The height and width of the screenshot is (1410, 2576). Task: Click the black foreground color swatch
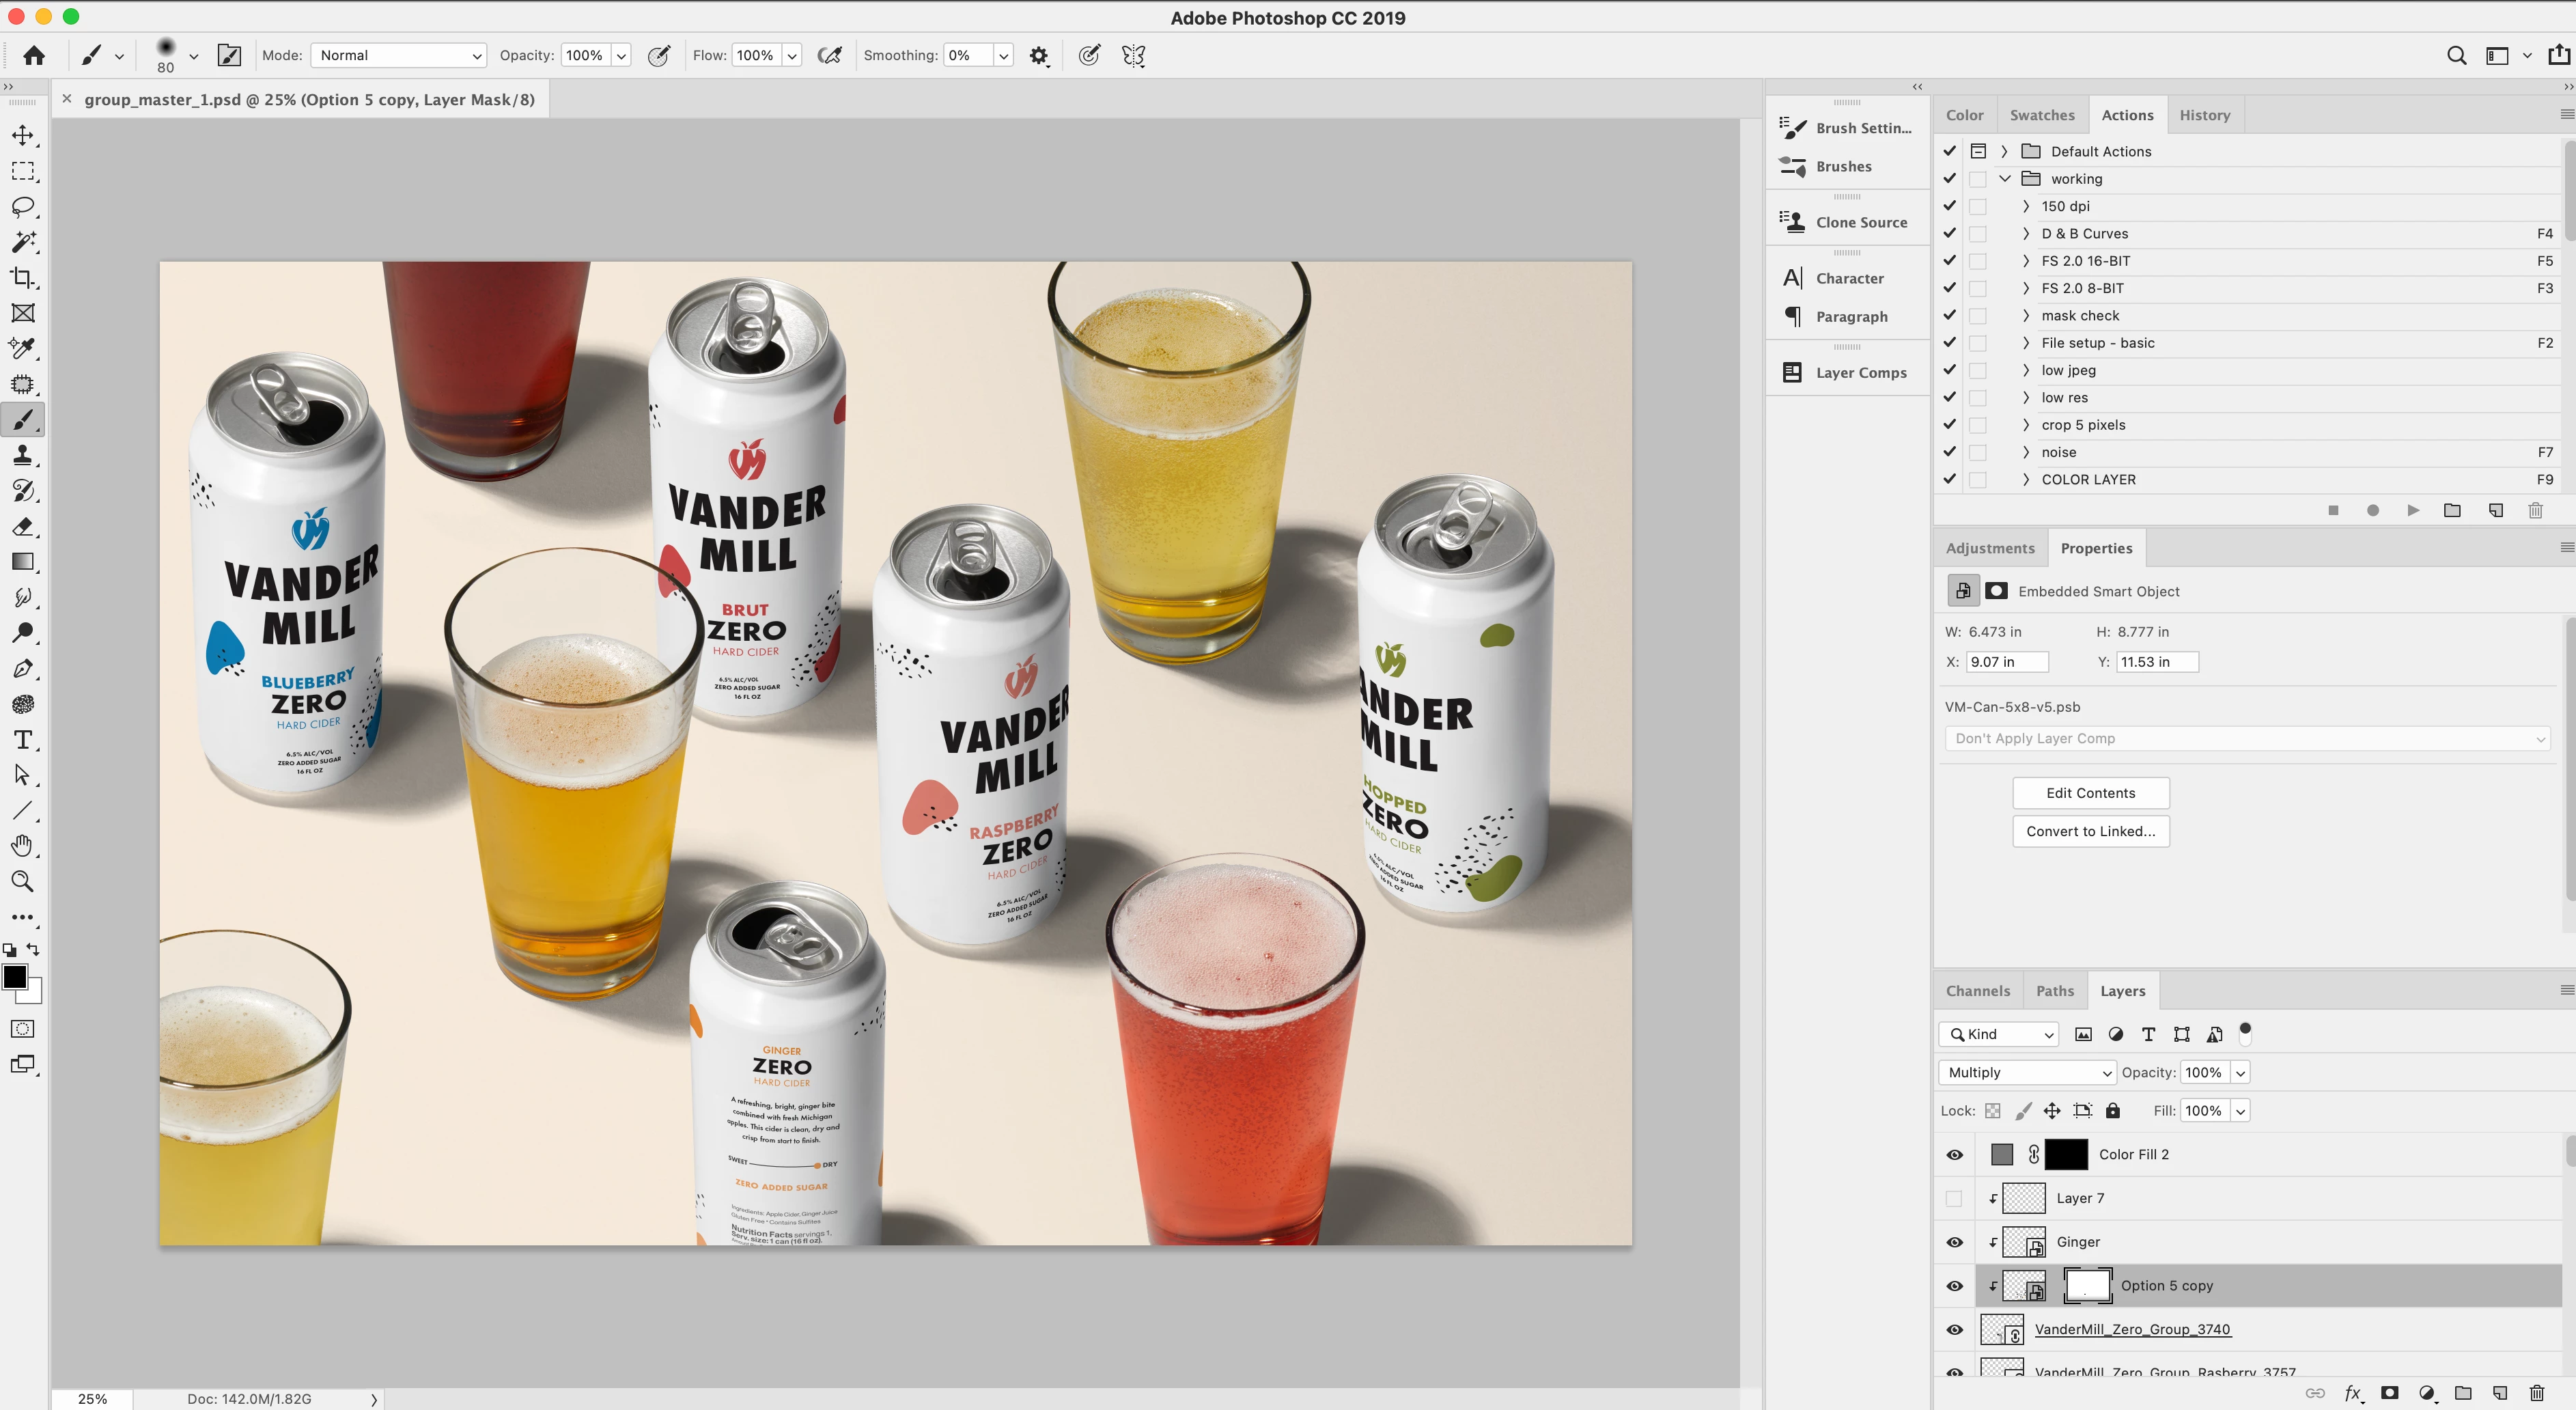(15, 977)
